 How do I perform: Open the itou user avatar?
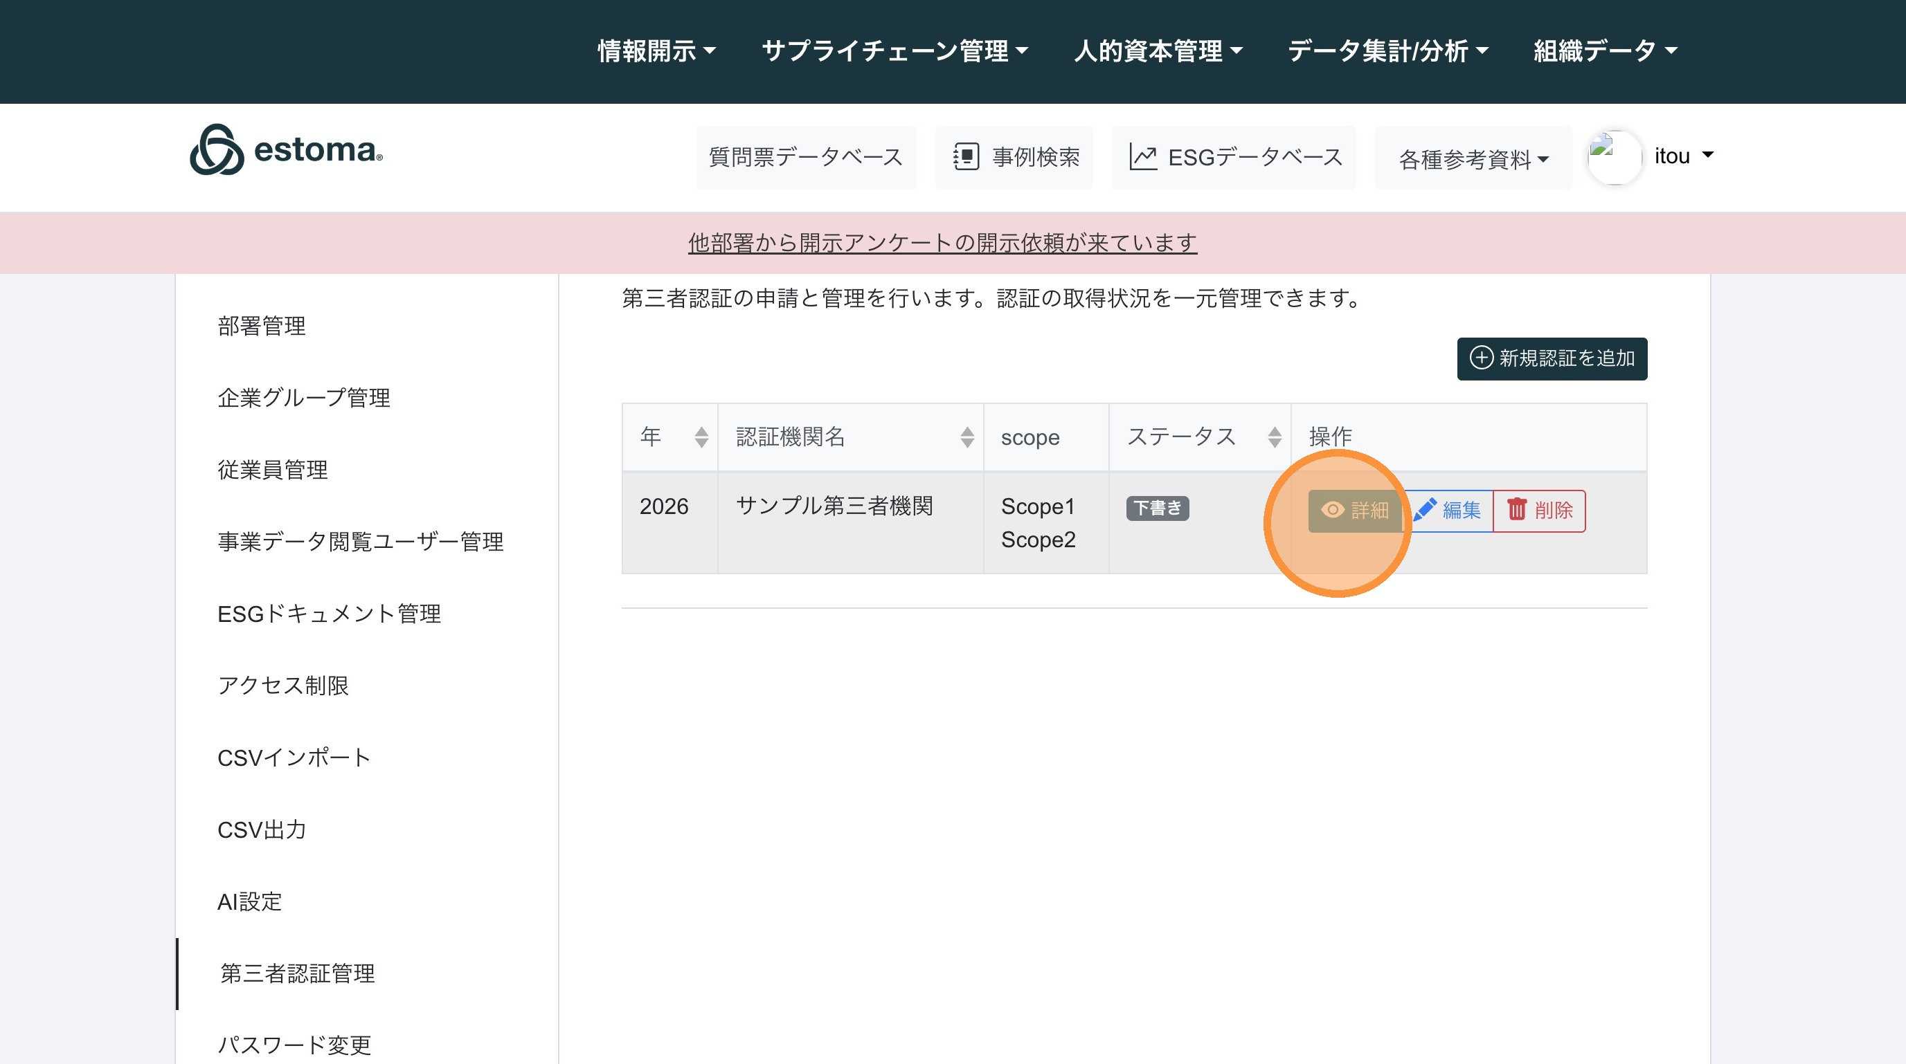[1615, 157]
